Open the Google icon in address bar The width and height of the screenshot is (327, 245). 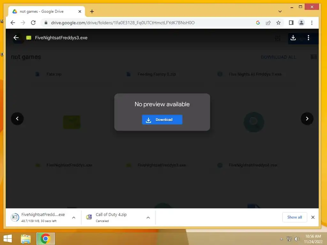tap(258, 23)
